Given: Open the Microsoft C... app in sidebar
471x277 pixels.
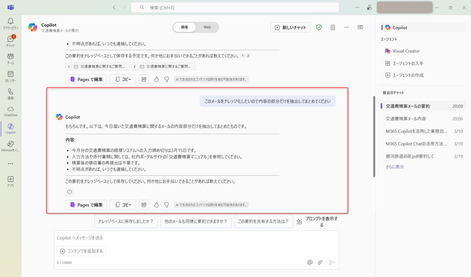Looking at the screenshot, I should click(11, 146).
